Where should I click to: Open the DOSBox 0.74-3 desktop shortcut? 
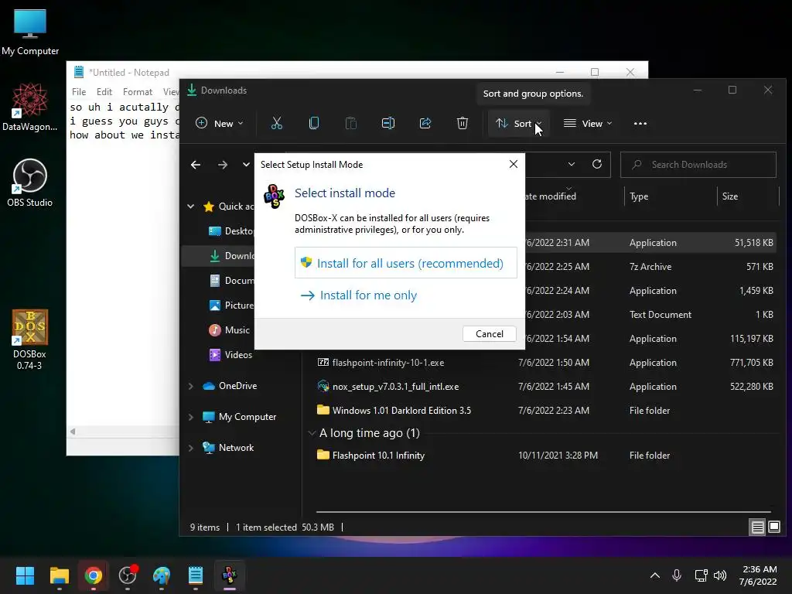pyautogui.click(x=30, y=340)
